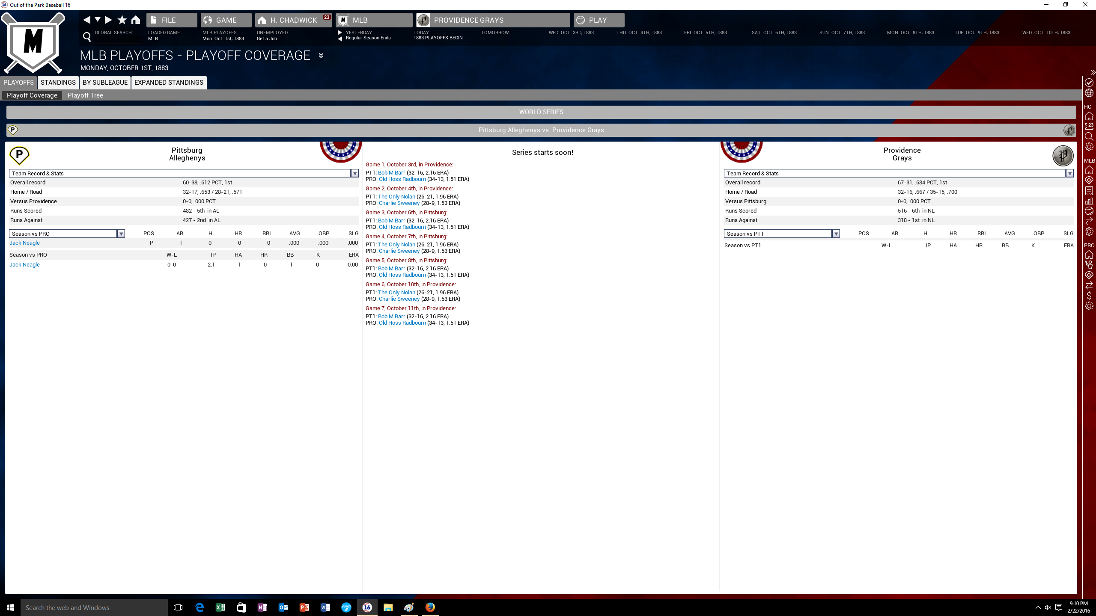1096x616 pixels.
Task: Click the global search magnifier icon
Action: [87, 37]
